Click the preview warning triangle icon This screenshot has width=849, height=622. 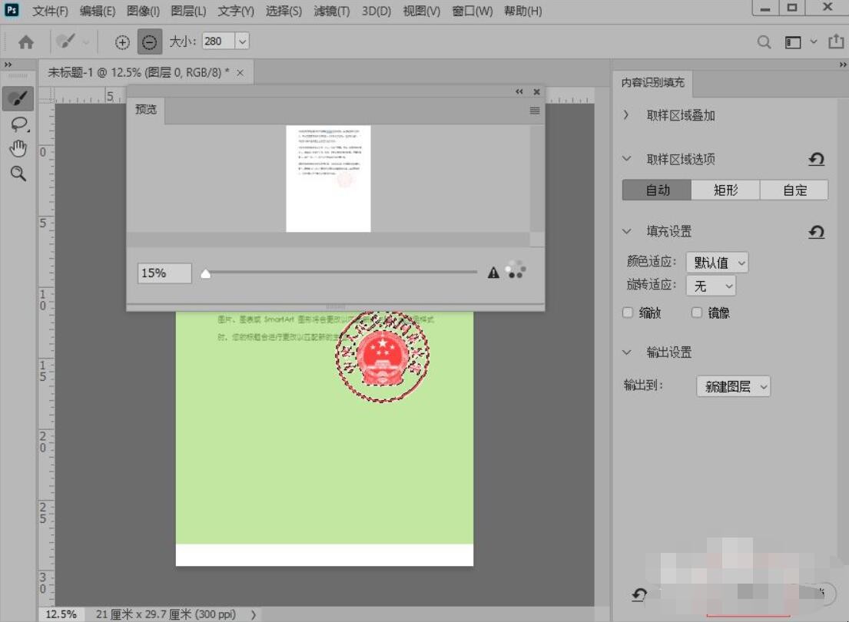pyautogui.click(x=492, y=273)
